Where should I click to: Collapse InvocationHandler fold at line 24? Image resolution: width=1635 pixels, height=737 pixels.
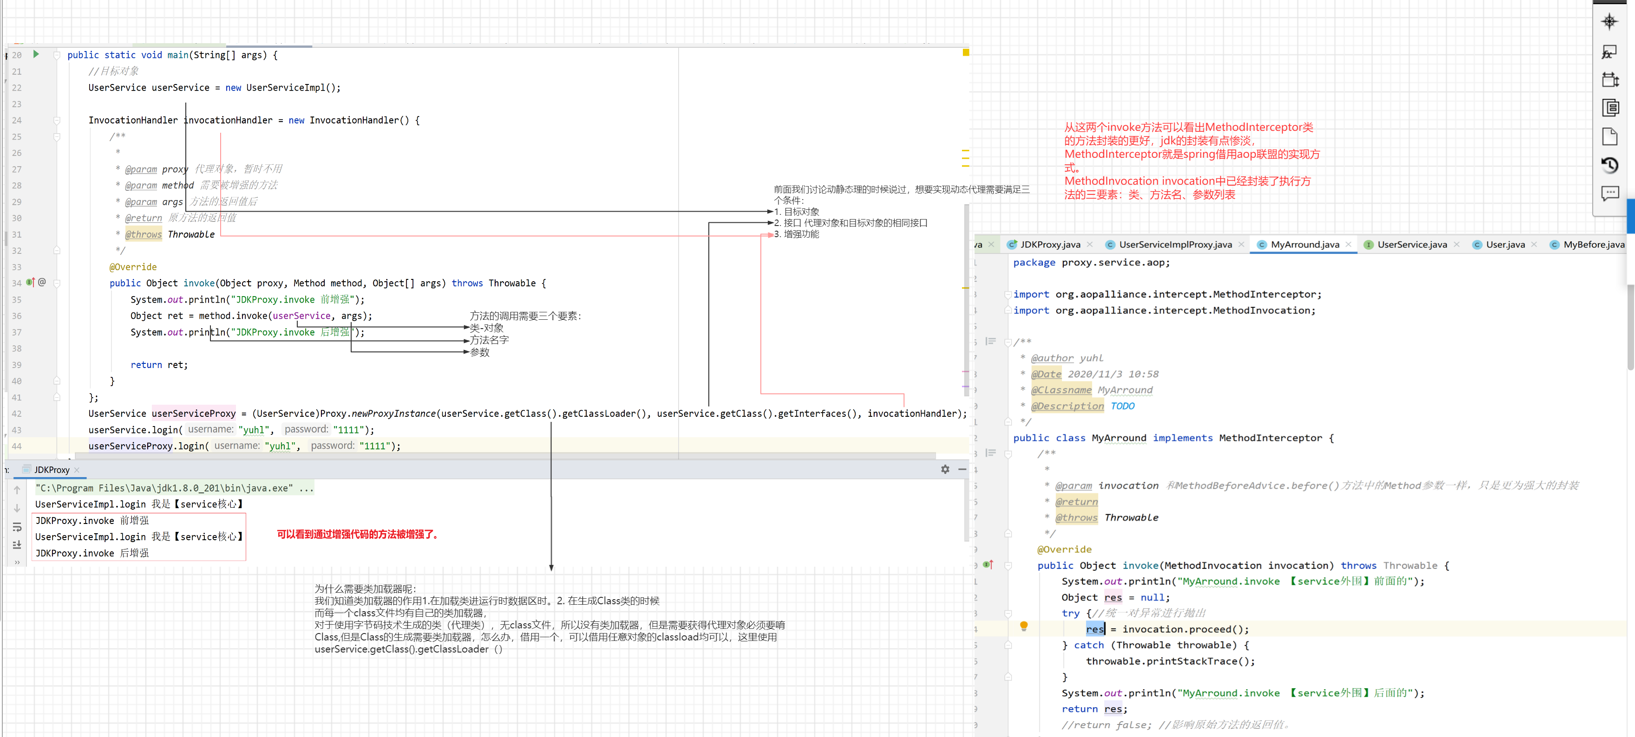pyautogui.click(x=57, y=121)
